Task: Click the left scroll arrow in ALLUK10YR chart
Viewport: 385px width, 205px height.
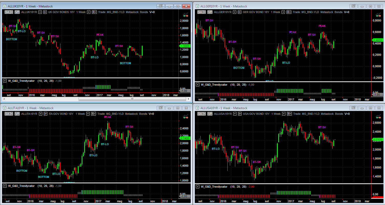Action: [4, 99]
